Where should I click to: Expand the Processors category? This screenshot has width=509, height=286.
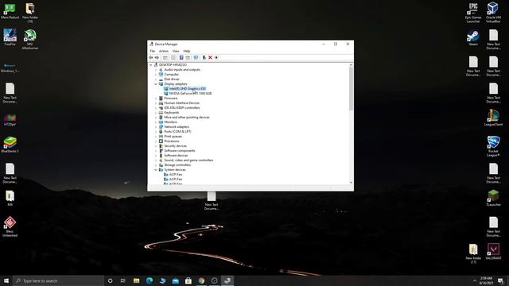[x=156, y=141]
